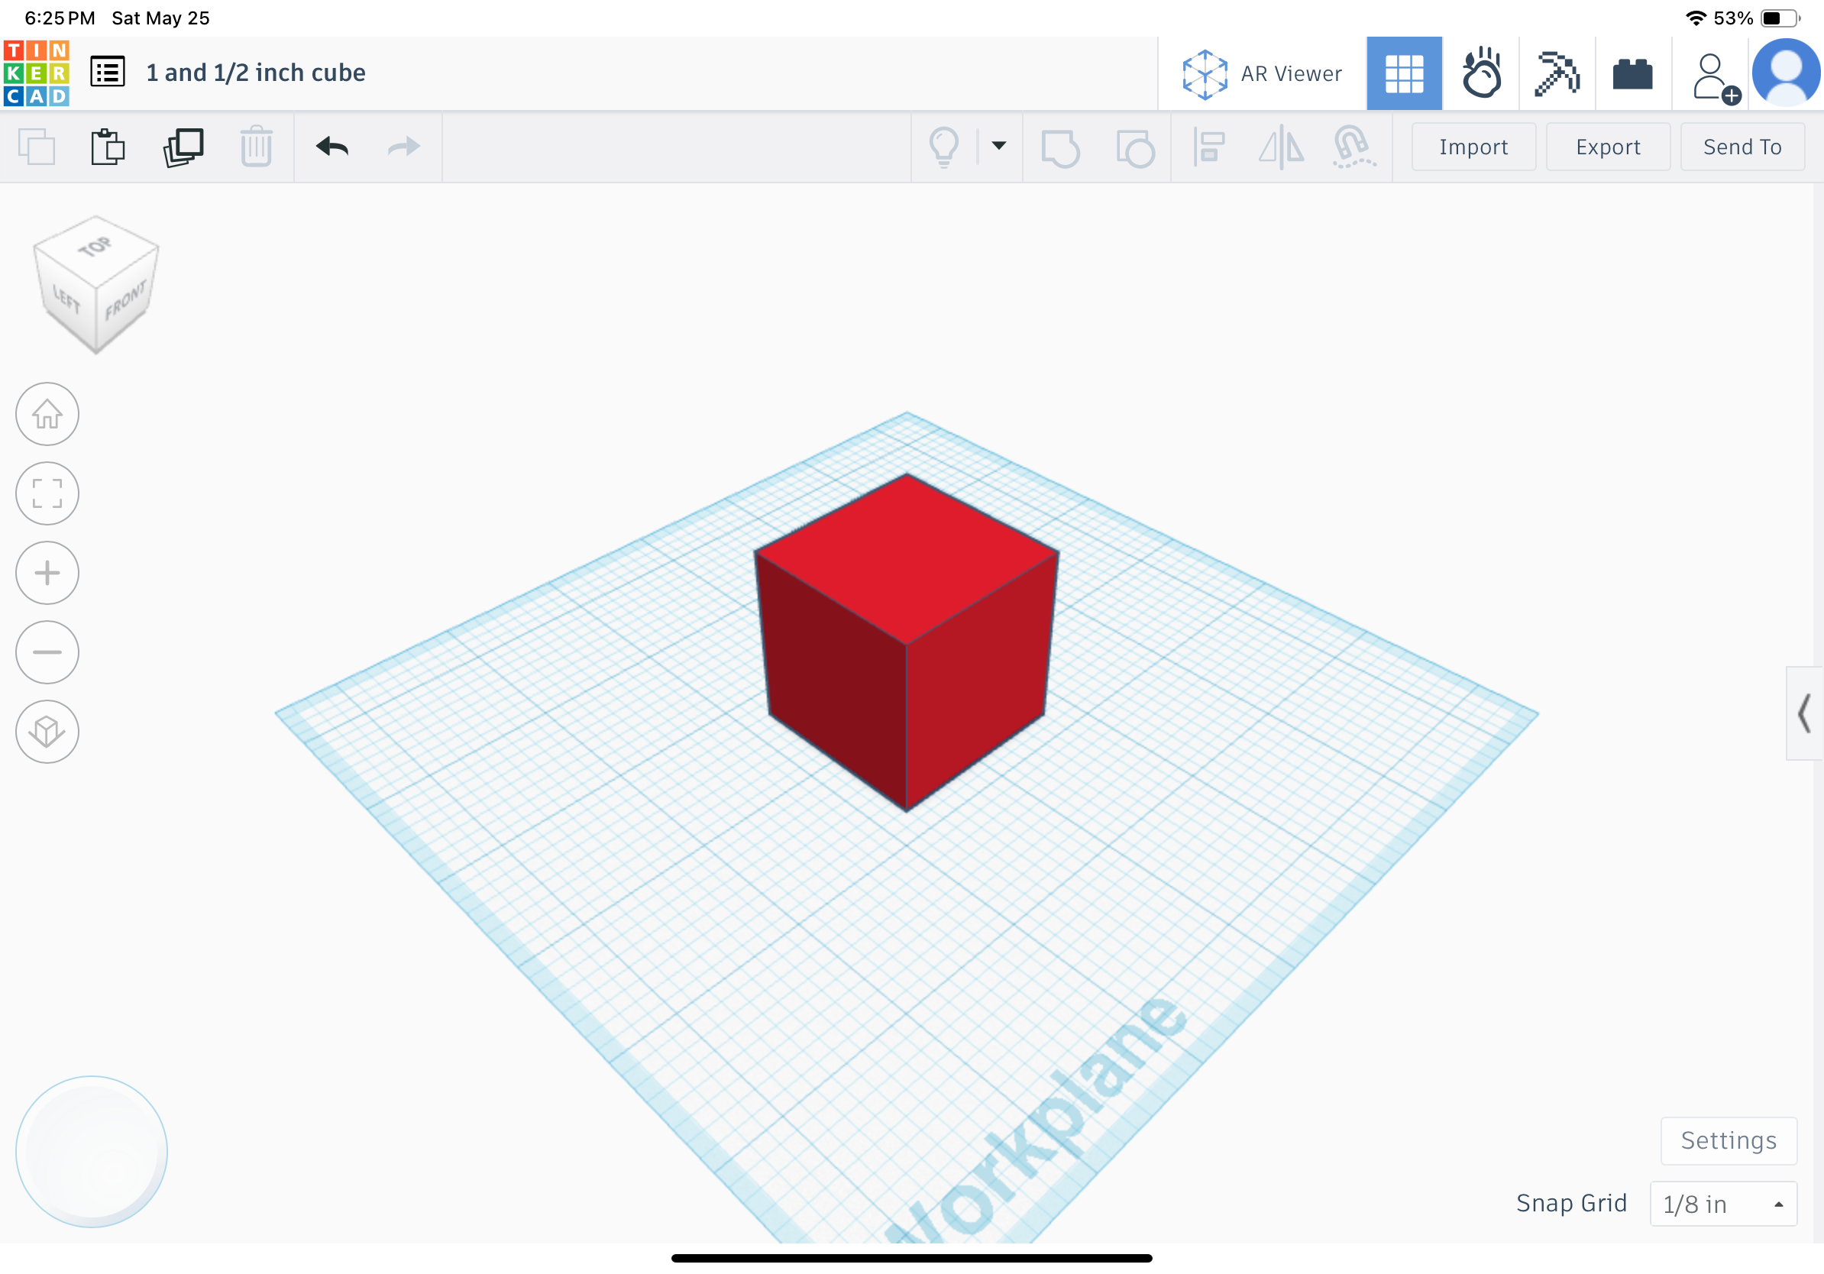1824x1274 pixels.
Task: Ungroup the selected shapes
Action: pos(1135,147)
